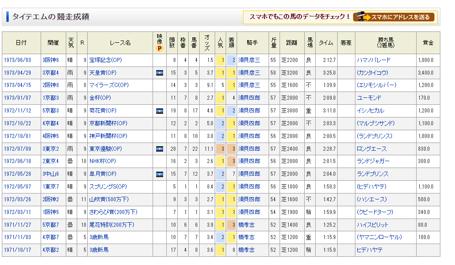This screenshot has height=265, width=455.
Task: Open スプリングS(OP) race link
Action: pyautogui.click(x=108, y=187)
